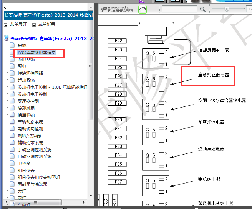Open the 接地 tree item
Image resolution: width=252 pixels, height=209 pixels.
[x=22, y=46]
